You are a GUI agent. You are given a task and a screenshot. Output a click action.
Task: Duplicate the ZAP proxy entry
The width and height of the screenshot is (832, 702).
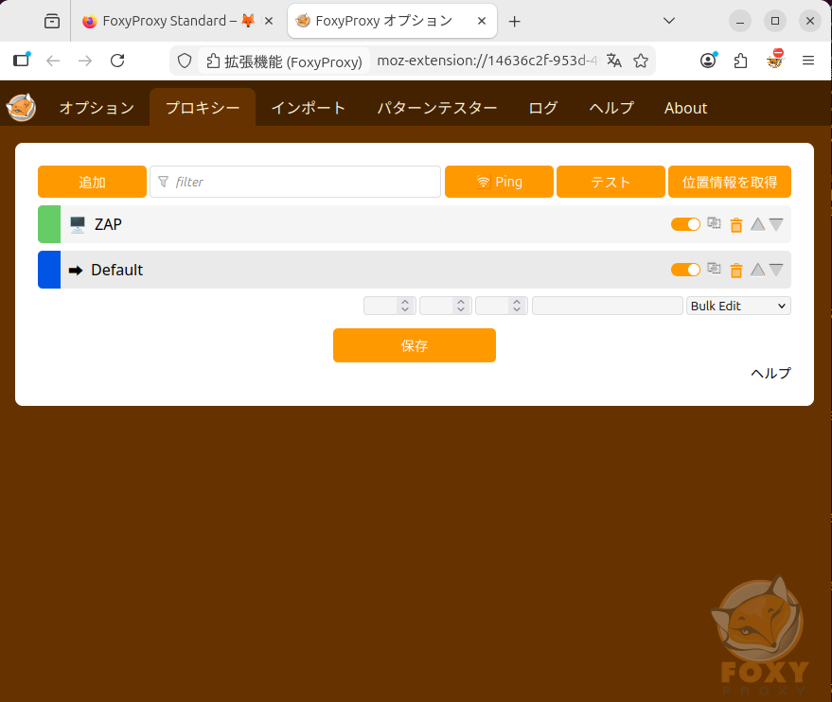715,223
